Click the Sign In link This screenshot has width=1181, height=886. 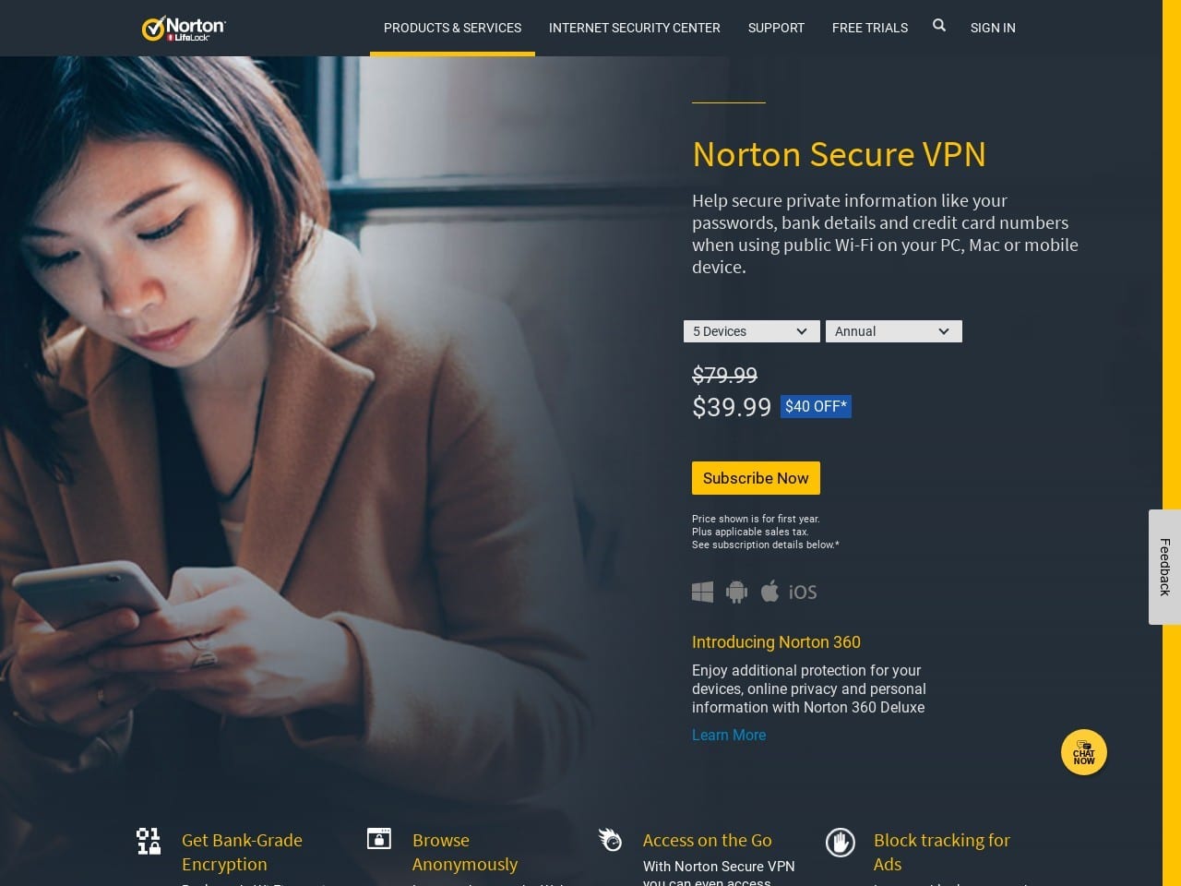[993, 28]
